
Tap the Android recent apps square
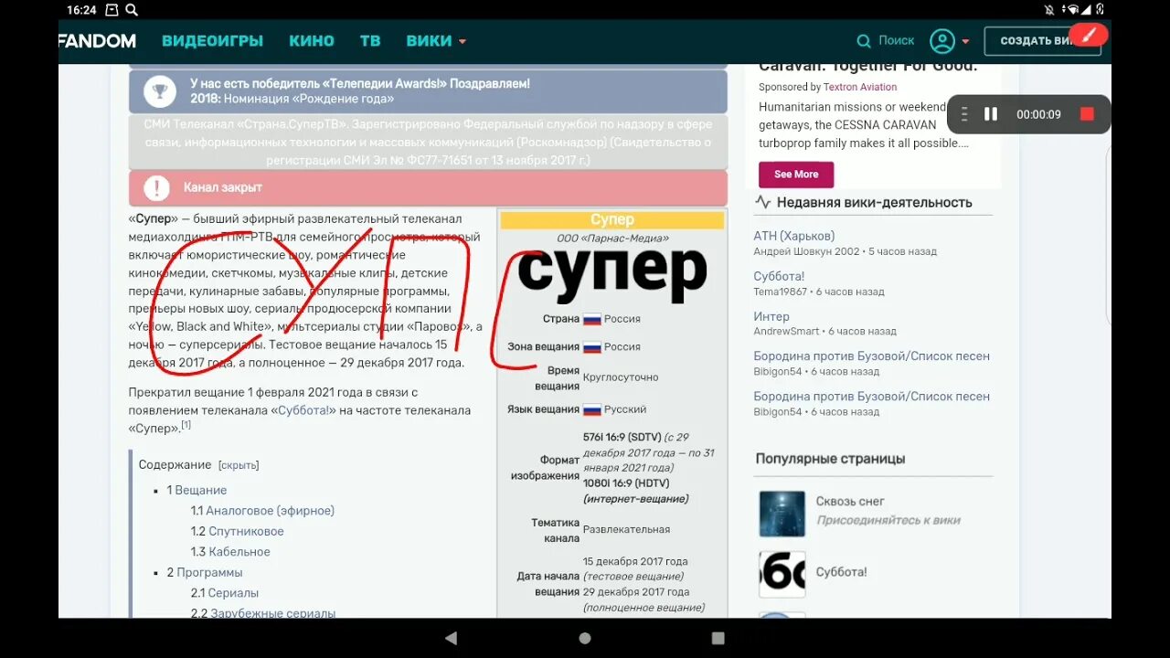coord(718,638)
